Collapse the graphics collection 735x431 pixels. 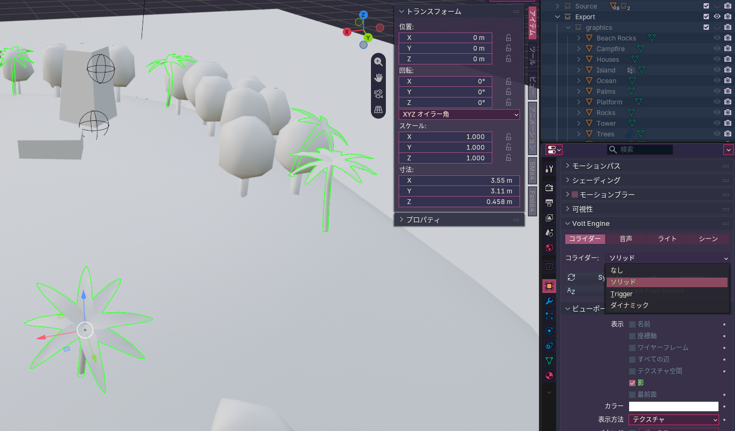pos(568,27)
